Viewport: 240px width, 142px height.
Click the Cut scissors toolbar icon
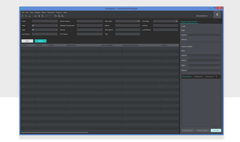click(x=39, y=16)
